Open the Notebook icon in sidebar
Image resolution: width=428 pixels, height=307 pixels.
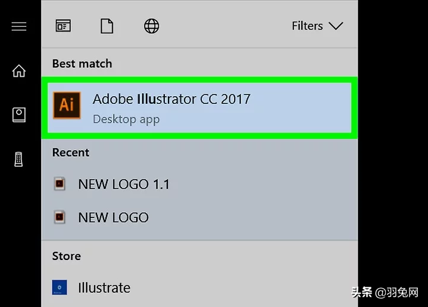coord(19,115)
